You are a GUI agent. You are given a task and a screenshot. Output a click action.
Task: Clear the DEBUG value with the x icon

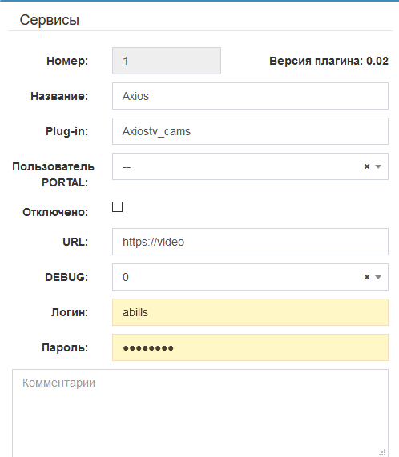[x=367, y=277]
